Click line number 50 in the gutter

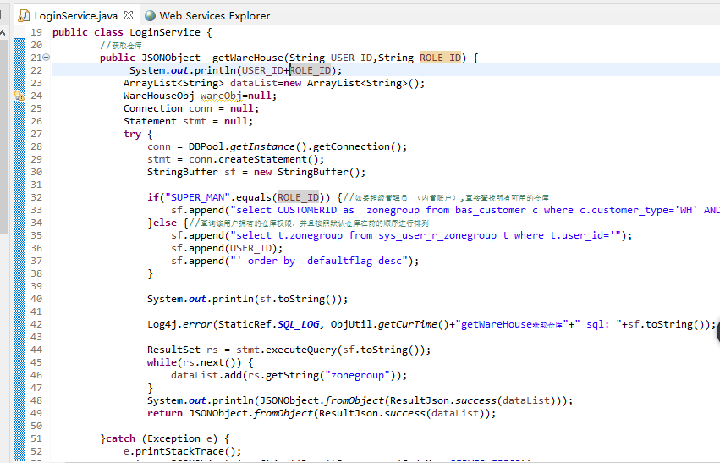[x=36, y=426]
